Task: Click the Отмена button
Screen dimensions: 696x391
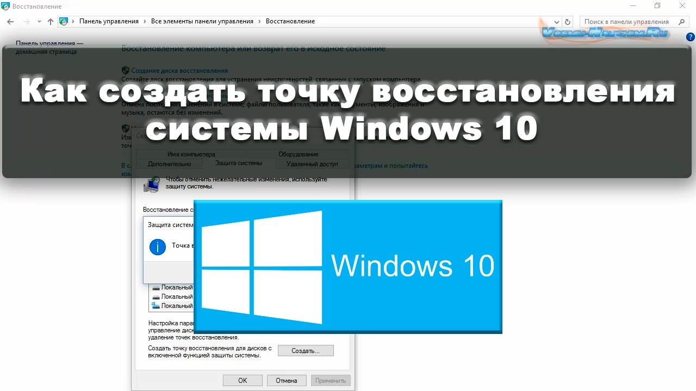Action: tap(286, 381)
